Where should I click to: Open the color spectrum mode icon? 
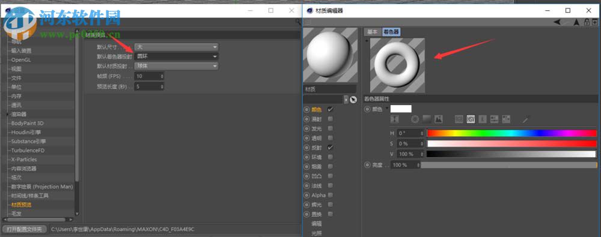pyautogui.click(x=427, y=119)
